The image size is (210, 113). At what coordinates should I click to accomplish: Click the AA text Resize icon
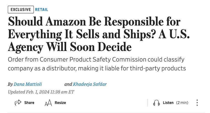pos(48,103)
